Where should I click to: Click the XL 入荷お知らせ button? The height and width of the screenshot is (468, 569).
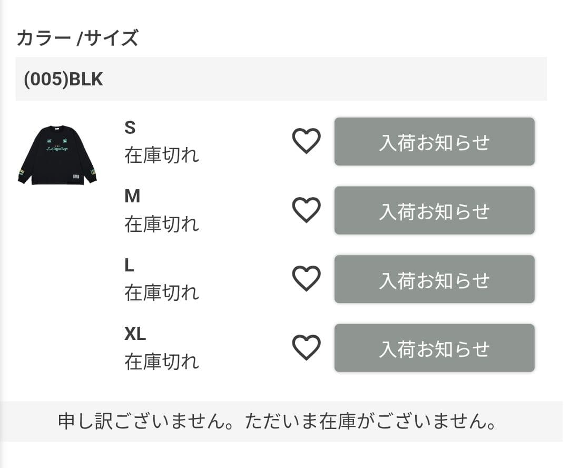pyautogui.click(x=434, y=348)
